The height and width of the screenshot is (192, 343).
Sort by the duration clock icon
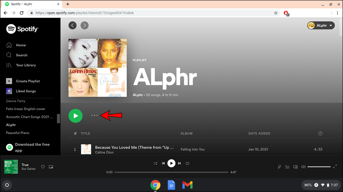pos(320,133)
